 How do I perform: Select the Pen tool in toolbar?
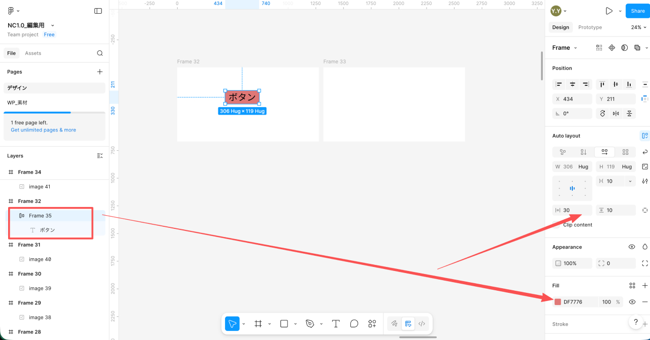pyautogui.click(x=310, y=324)
